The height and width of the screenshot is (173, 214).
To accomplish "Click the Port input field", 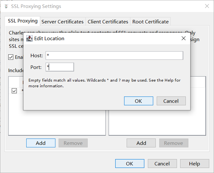I will click(60, 67).
